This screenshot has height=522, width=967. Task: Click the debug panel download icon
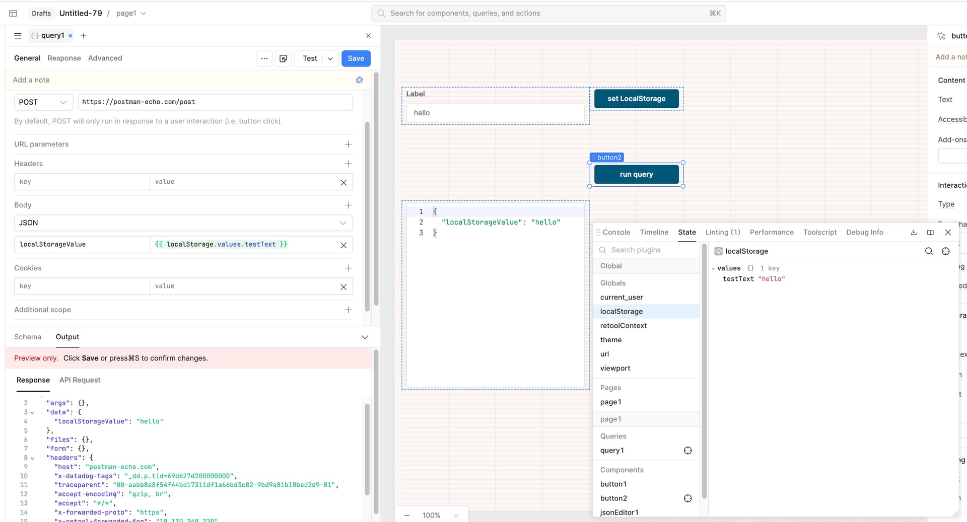[x=914, y=232]
